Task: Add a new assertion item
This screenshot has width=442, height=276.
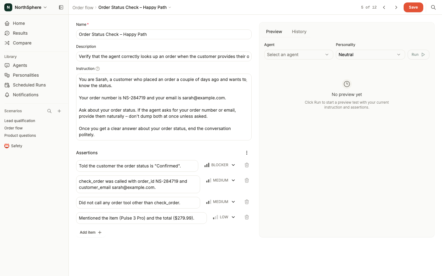Action: click(x=91, y=232)
